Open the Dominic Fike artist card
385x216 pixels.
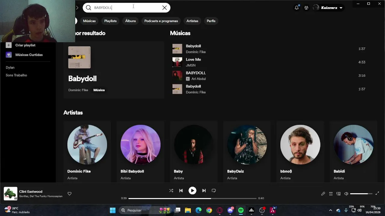87,152
